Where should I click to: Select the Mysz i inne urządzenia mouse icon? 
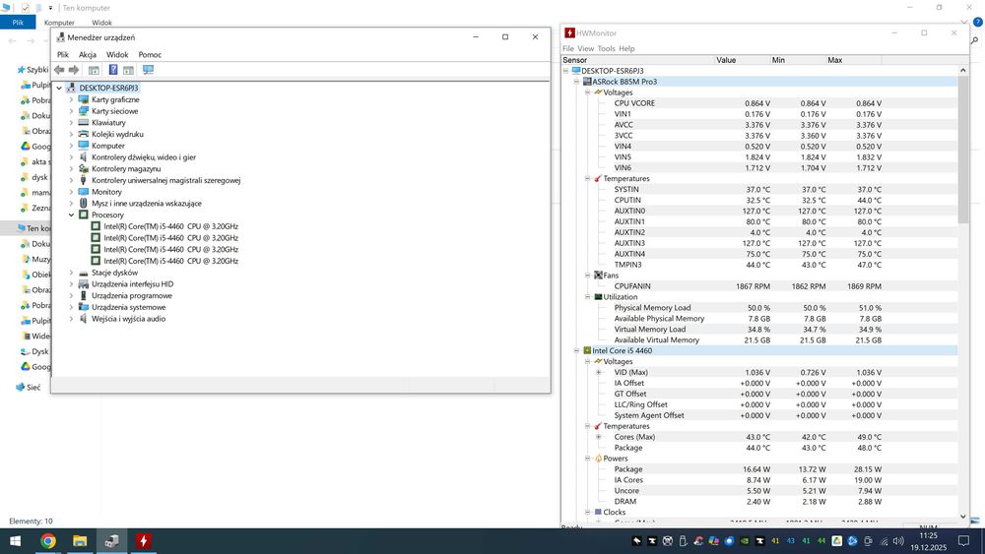[84, 203]
